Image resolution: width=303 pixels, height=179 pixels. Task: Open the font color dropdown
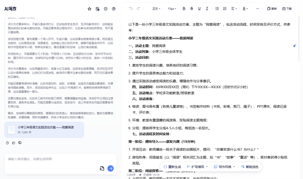tap(245, 9)
